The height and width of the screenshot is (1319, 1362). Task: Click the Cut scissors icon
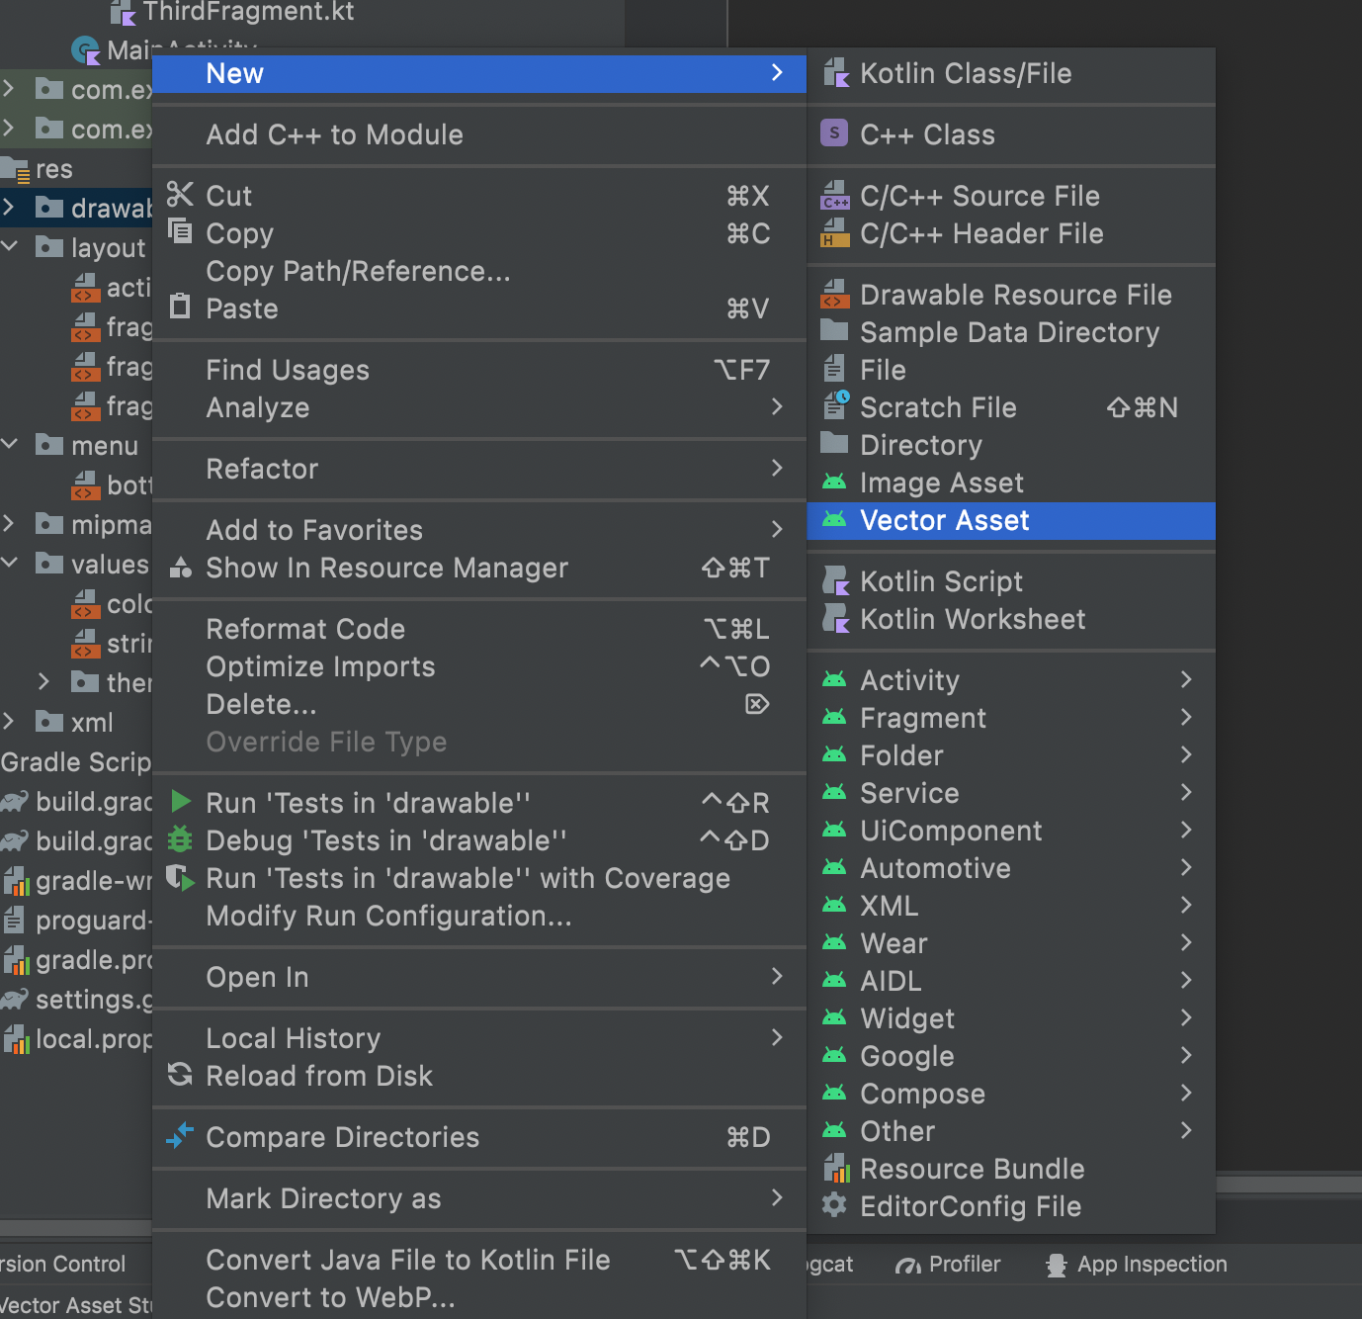tap(180, 195)
